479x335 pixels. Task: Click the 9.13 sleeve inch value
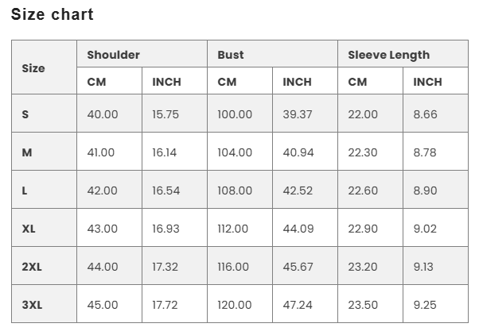click(x=424, y=267)
